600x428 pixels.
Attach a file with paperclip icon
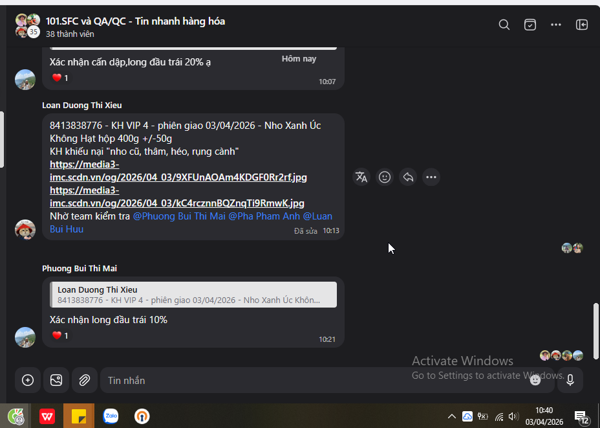coord(85,380)
